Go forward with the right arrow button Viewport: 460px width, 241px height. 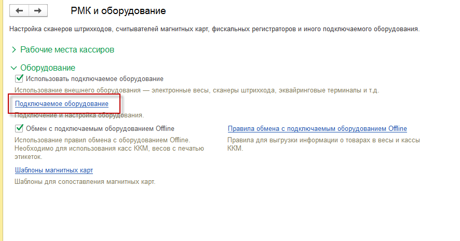38,11
